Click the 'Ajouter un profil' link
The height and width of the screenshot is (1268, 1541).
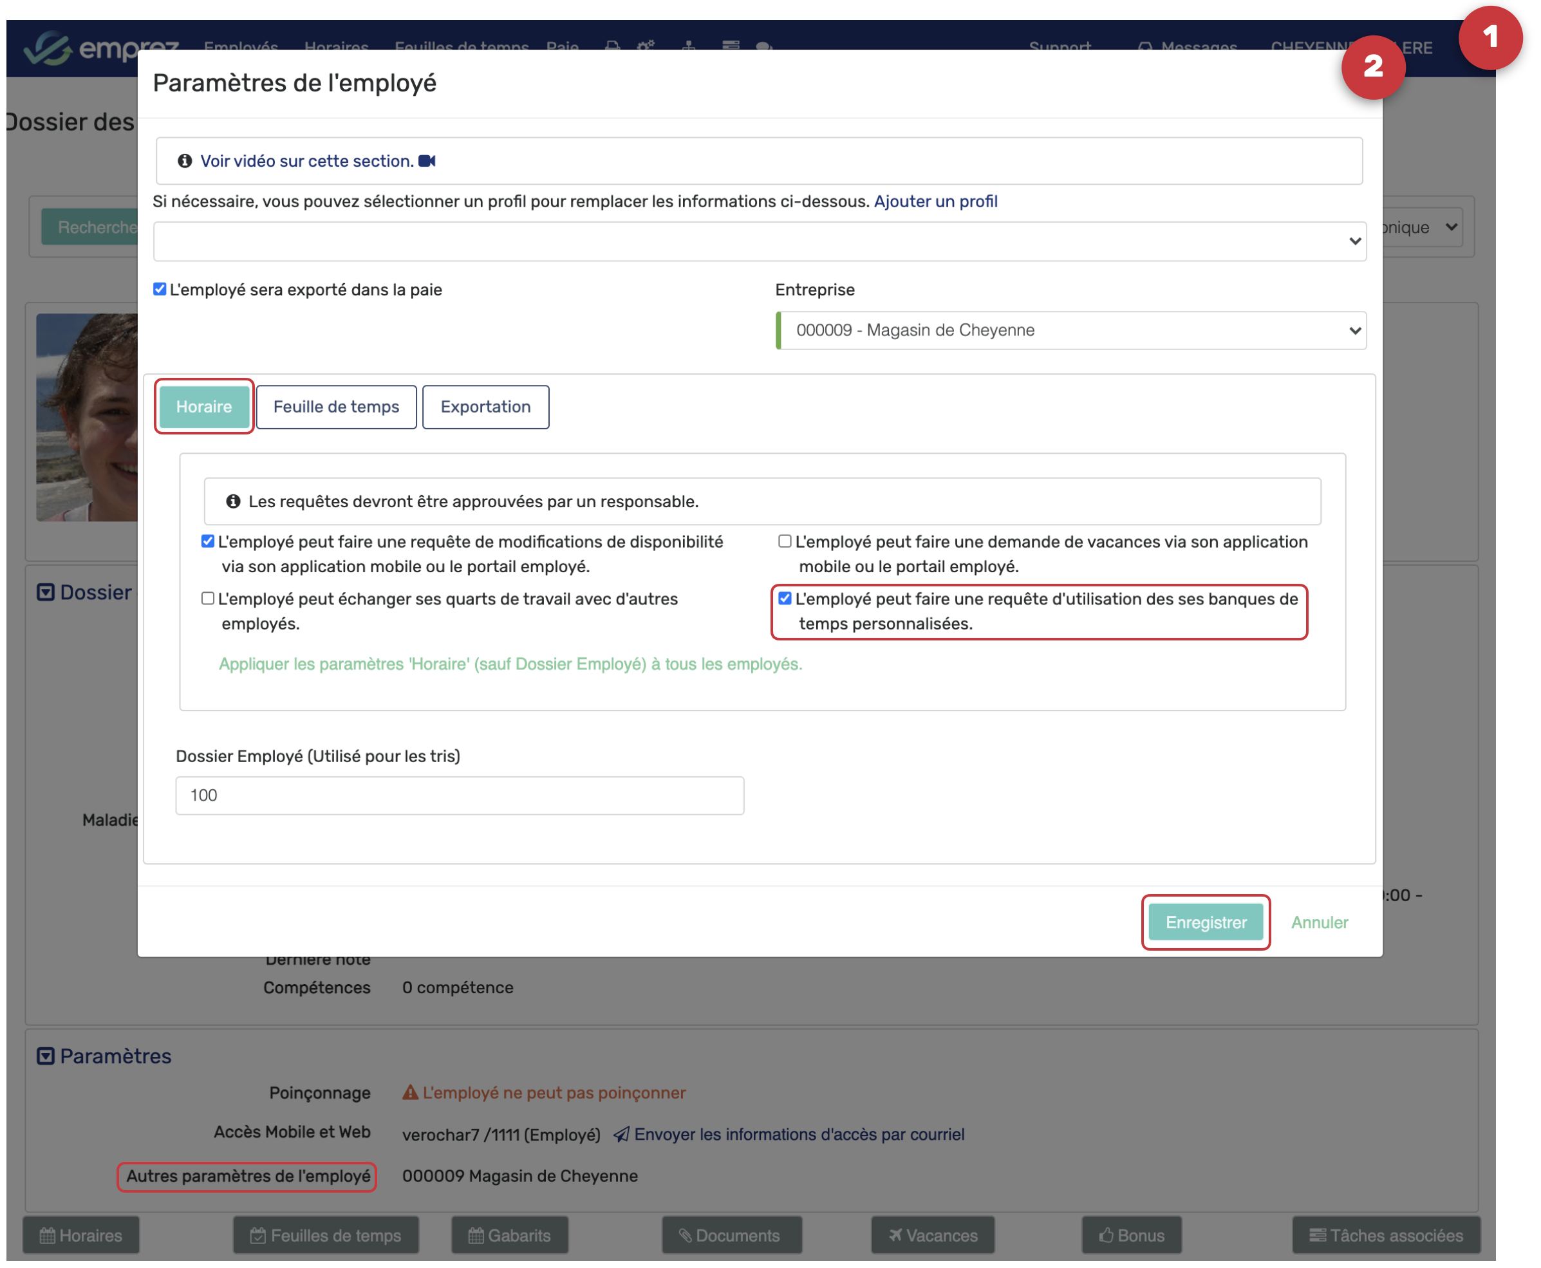point(935,201)
